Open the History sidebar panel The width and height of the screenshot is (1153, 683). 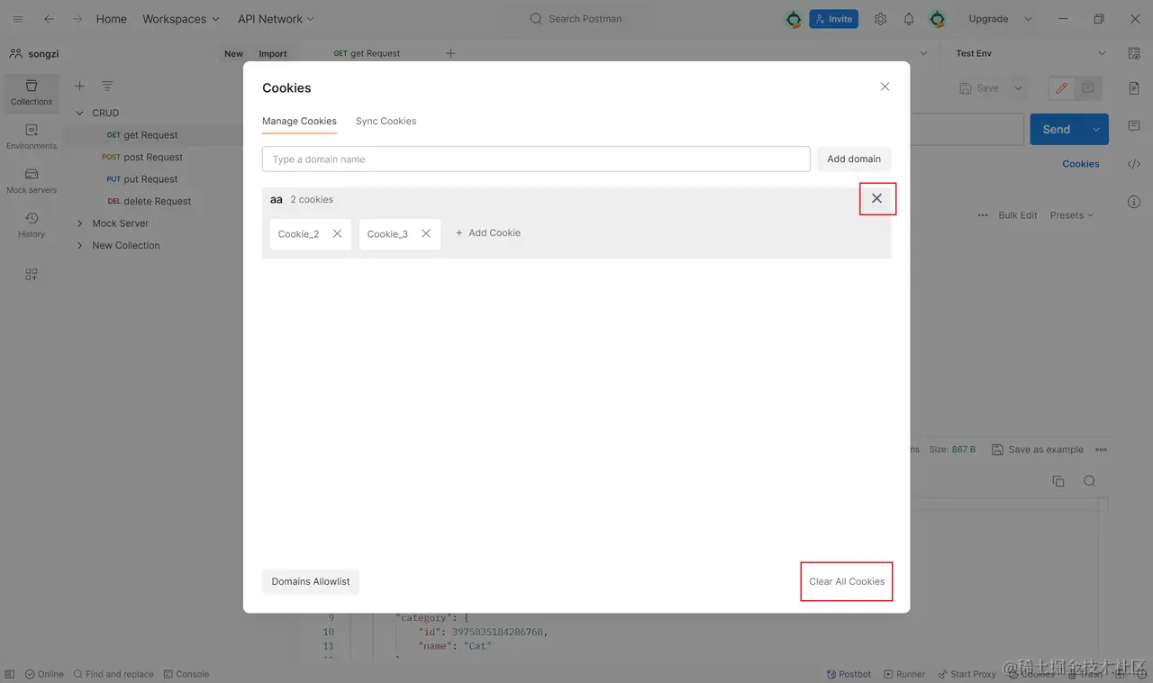(32, 224)
